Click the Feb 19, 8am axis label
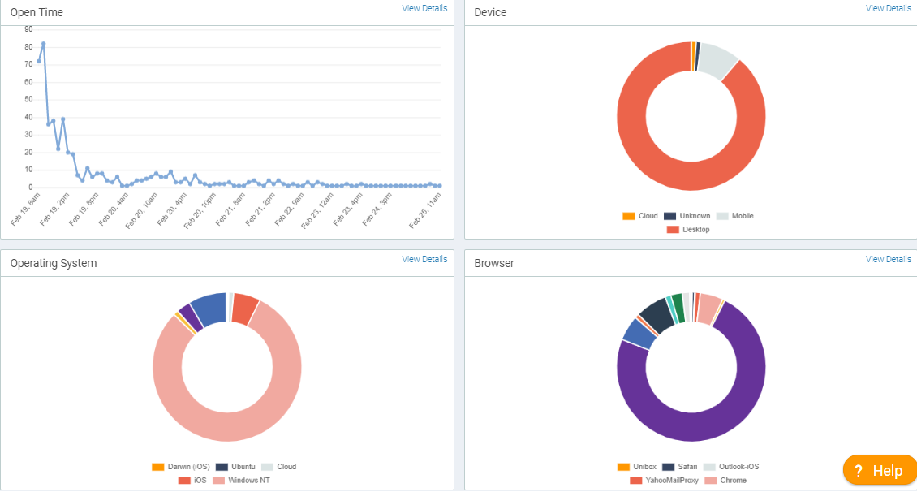 point(26,209)
